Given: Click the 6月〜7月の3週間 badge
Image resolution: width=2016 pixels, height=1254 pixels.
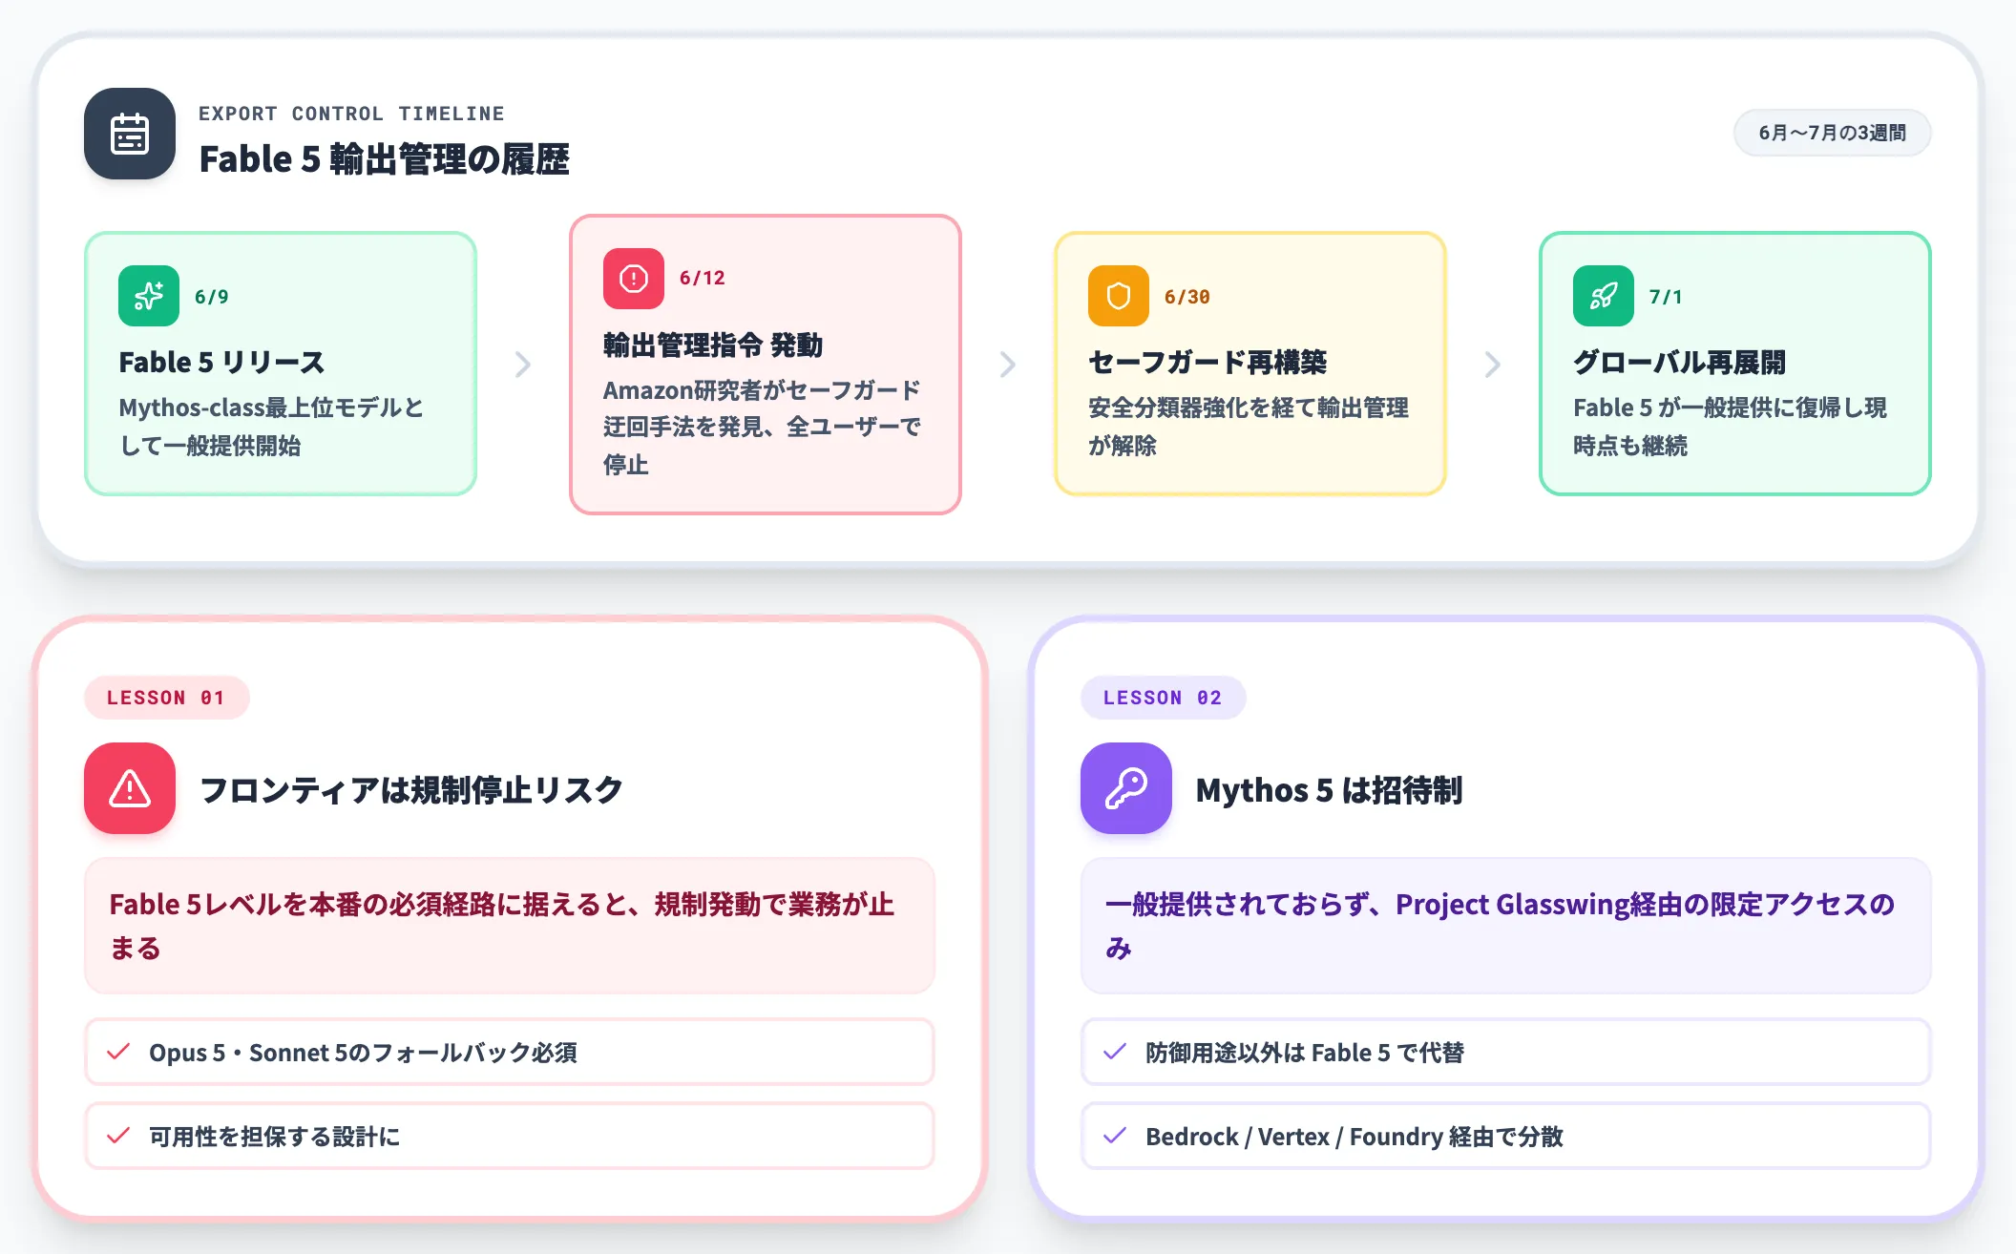Looking at the screenshot, I should point(1832,133).
